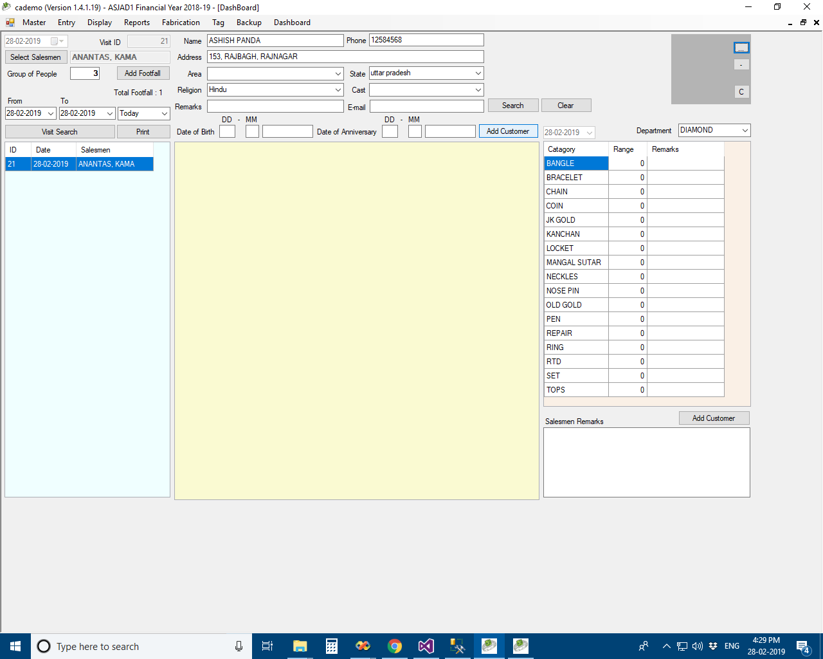The image size is (823, 659).
Task: Click the Task View icon
Action: click(267, 646)
